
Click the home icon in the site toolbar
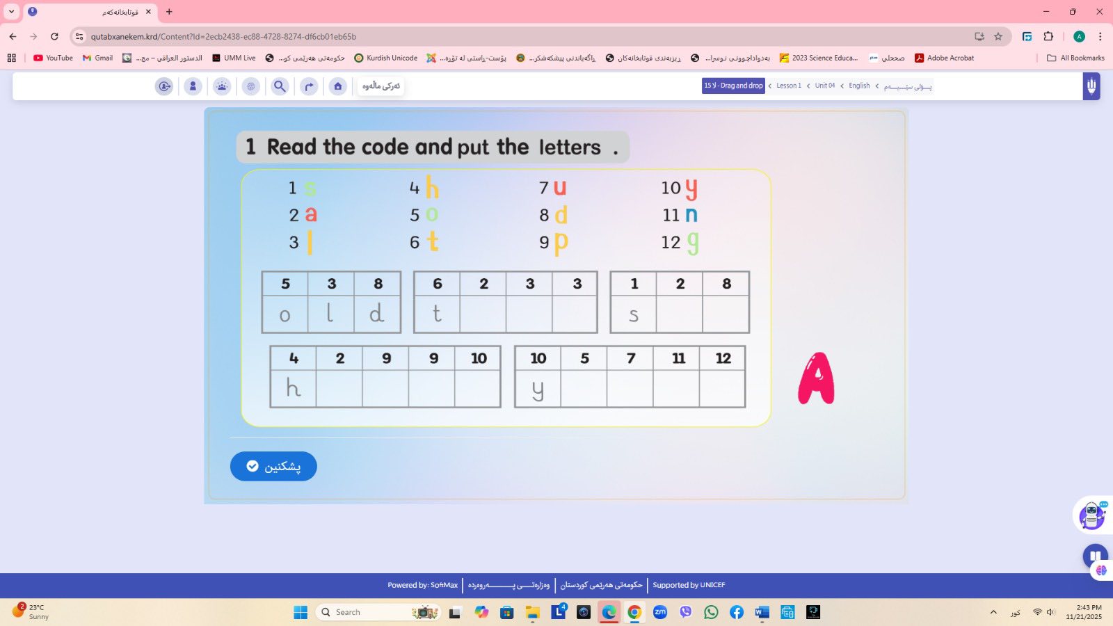pos(337,86)
